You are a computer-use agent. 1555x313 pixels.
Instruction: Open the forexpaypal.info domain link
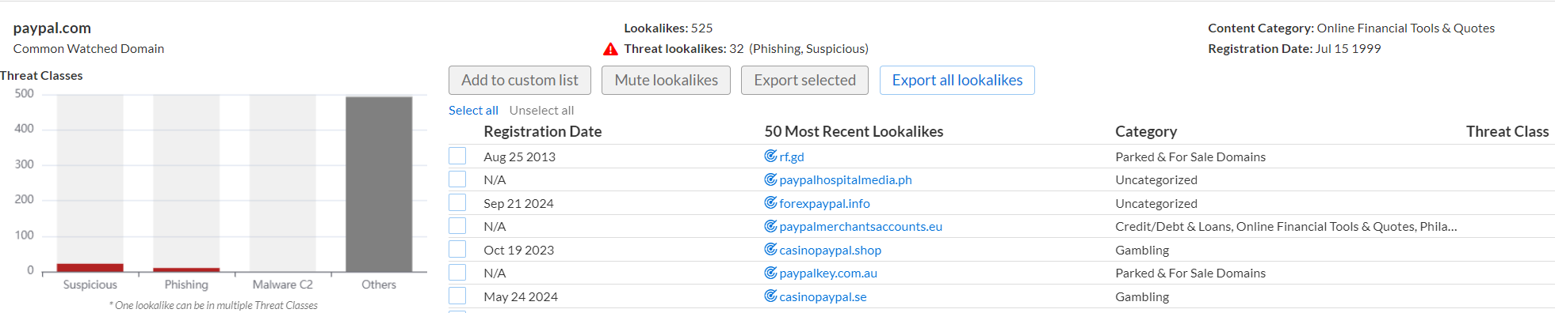pos(824,203)
